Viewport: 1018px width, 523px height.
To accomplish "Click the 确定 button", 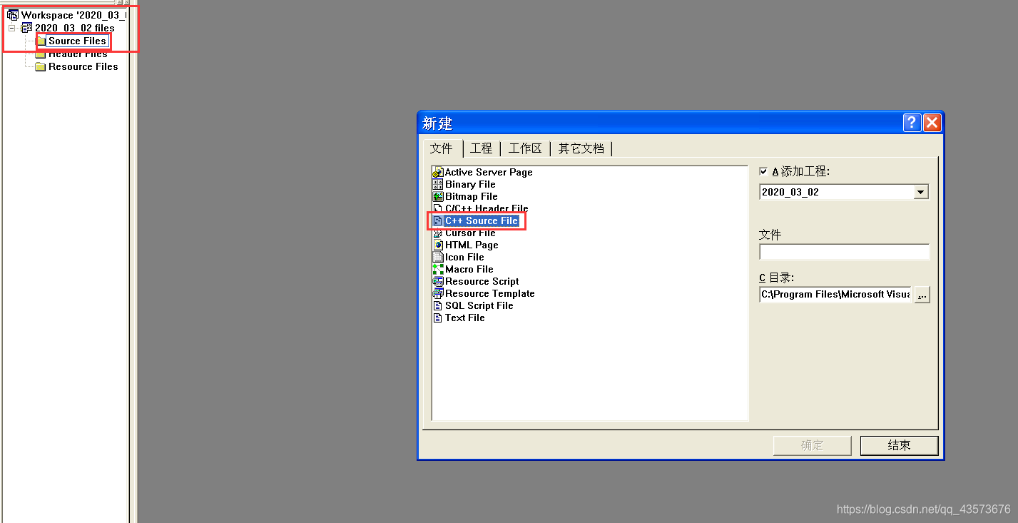I will pyautogui.click(x=813, y=445).
